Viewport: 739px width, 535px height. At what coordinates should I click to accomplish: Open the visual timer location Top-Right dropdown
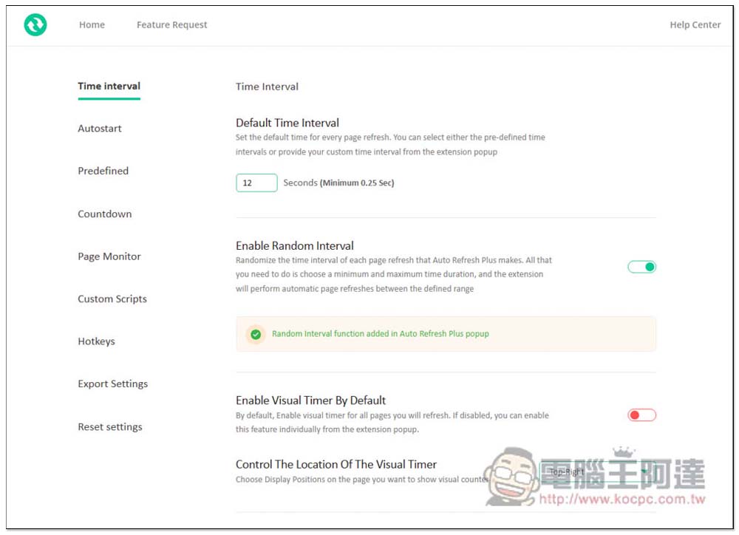tap(598, 472)
